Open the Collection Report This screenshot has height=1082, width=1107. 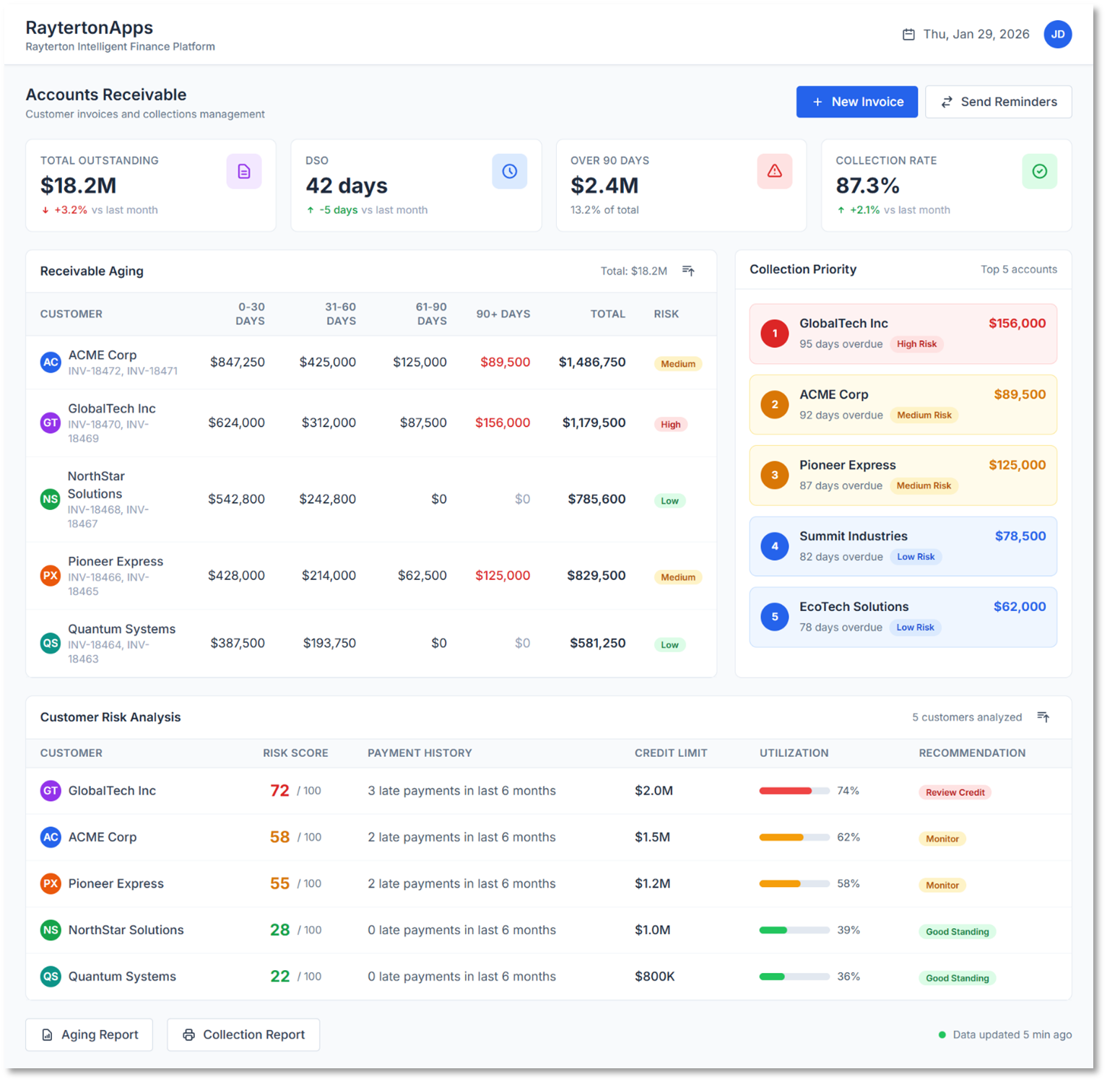point(243,1034)
